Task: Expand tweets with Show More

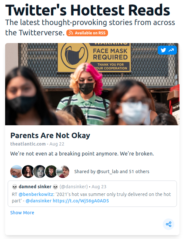Action: 22,213
